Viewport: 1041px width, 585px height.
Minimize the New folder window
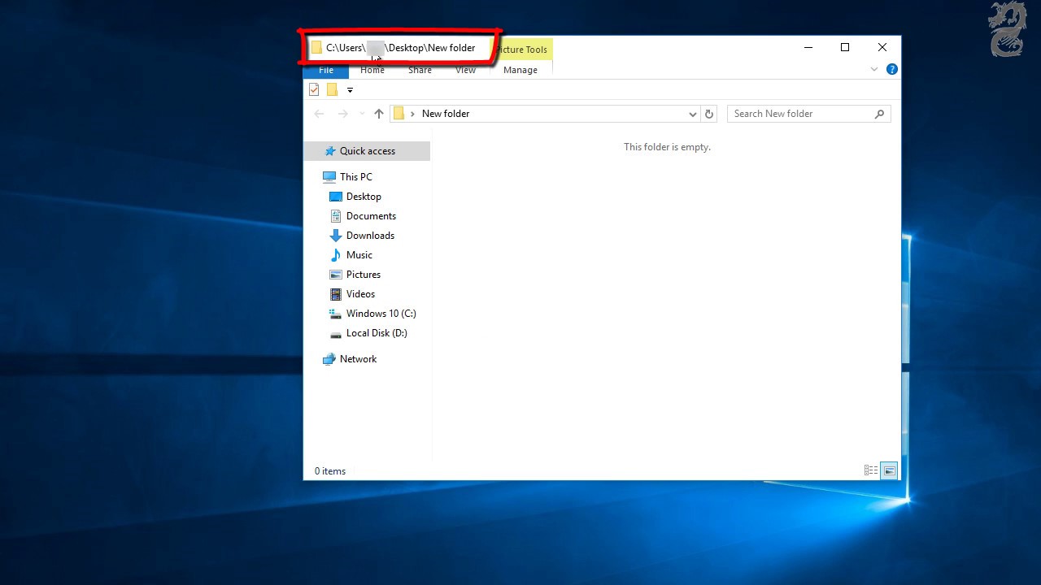(808, 47)
